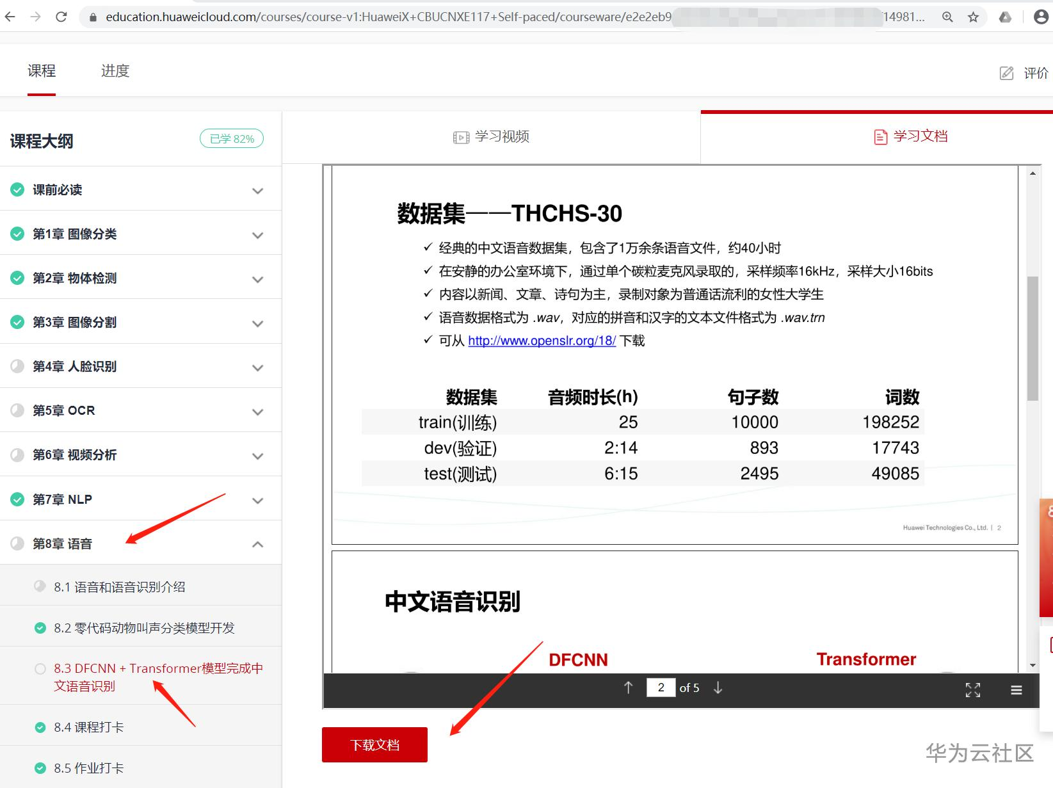Screen dimensions: 1053x788
Task: Click the 评价 link
Action: 1036,73
